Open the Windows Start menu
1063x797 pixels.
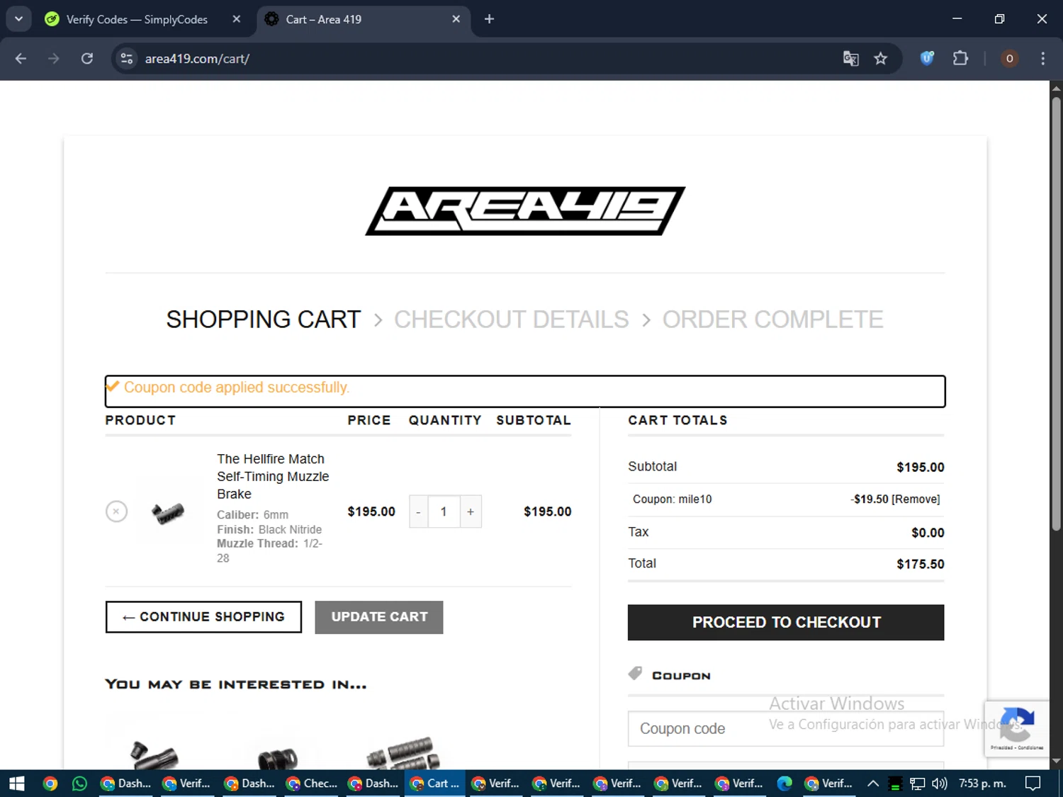pos(16,783)
